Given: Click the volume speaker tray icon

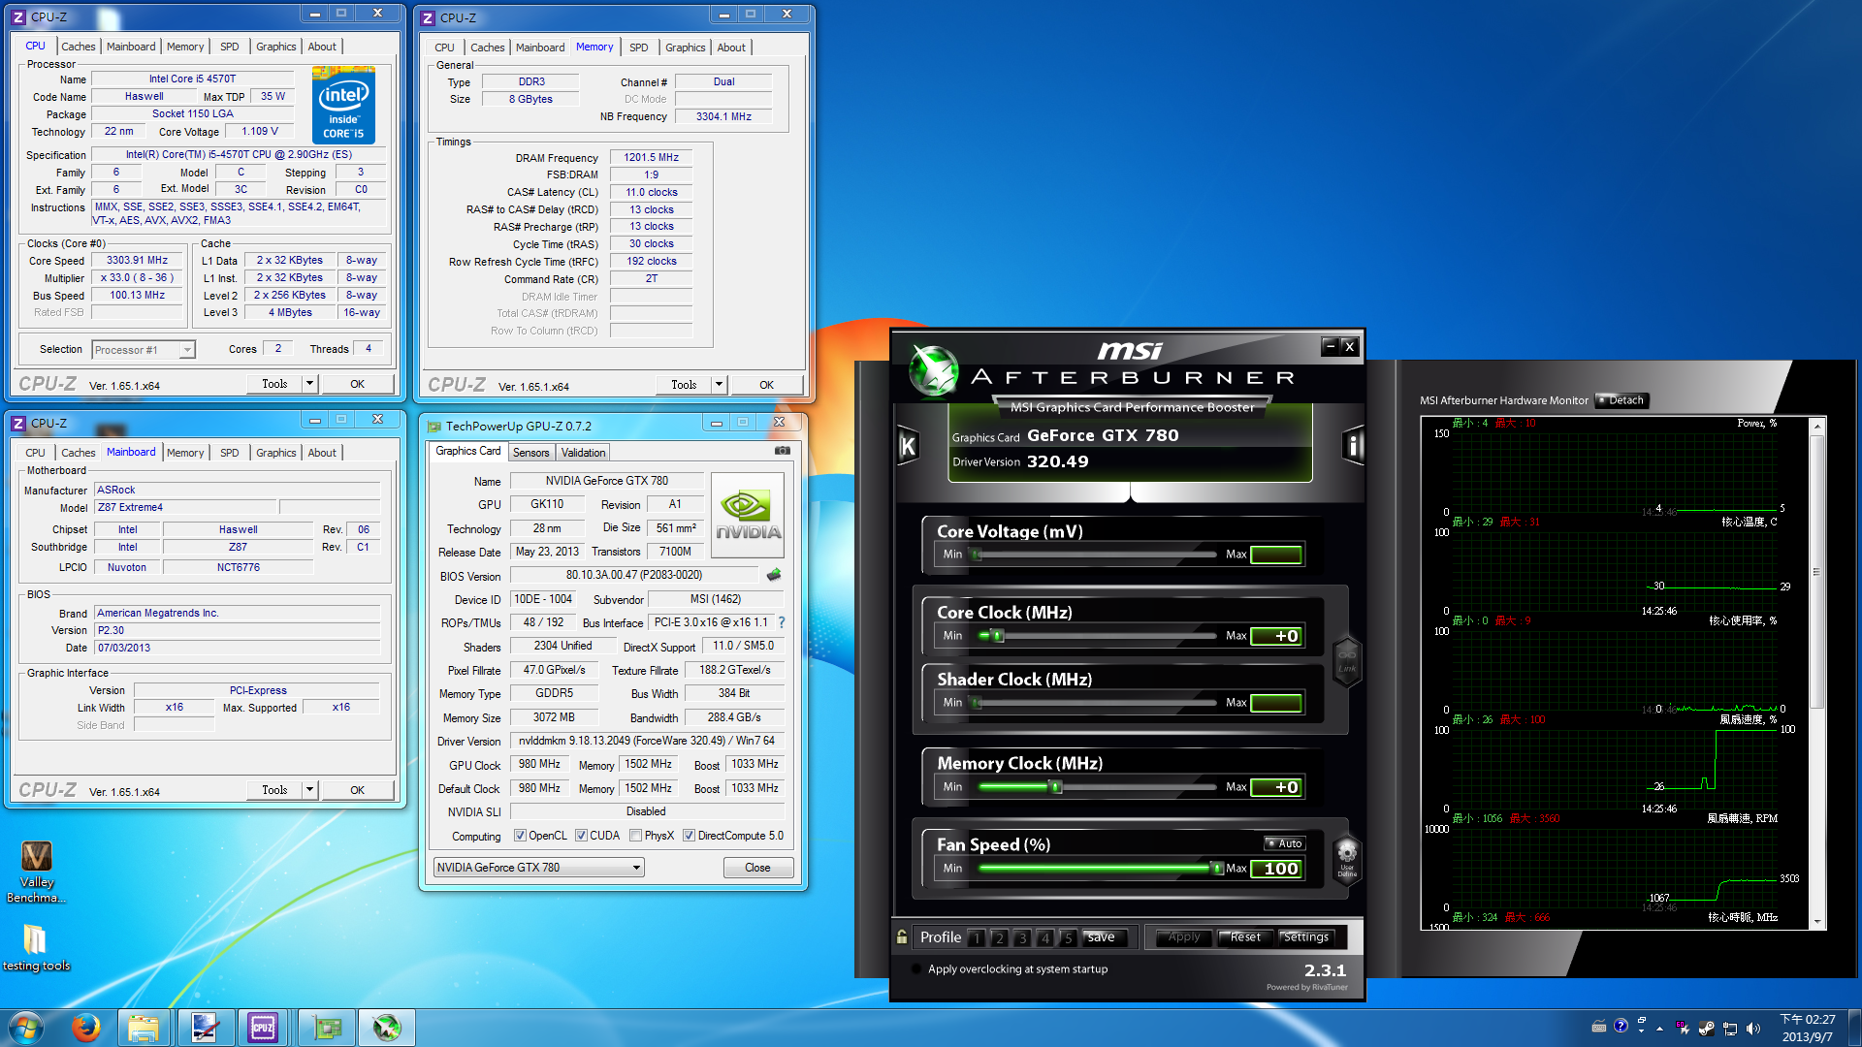Looking at the screenshot, I should pos(1753,1029).
